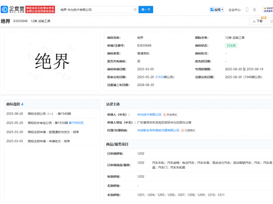Open 企业中心 in the top bar
Screen dimensions: 273x204
click(234, 10)
